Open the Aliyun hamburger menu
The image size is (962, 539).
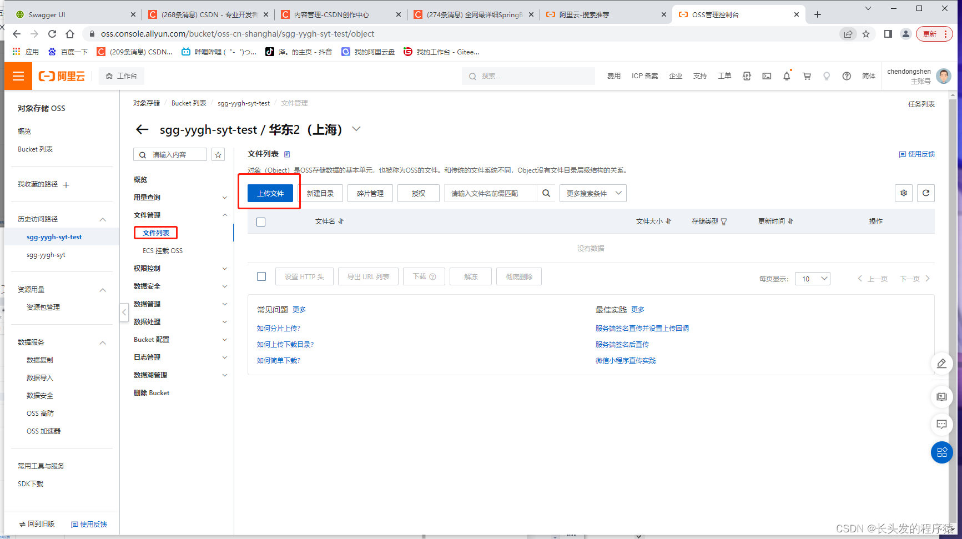coord(18,76)
